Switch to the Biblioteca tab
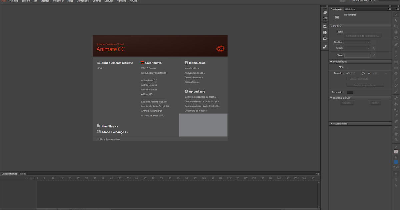The height and width of the screenshot is (210, 400). point(351,9)
